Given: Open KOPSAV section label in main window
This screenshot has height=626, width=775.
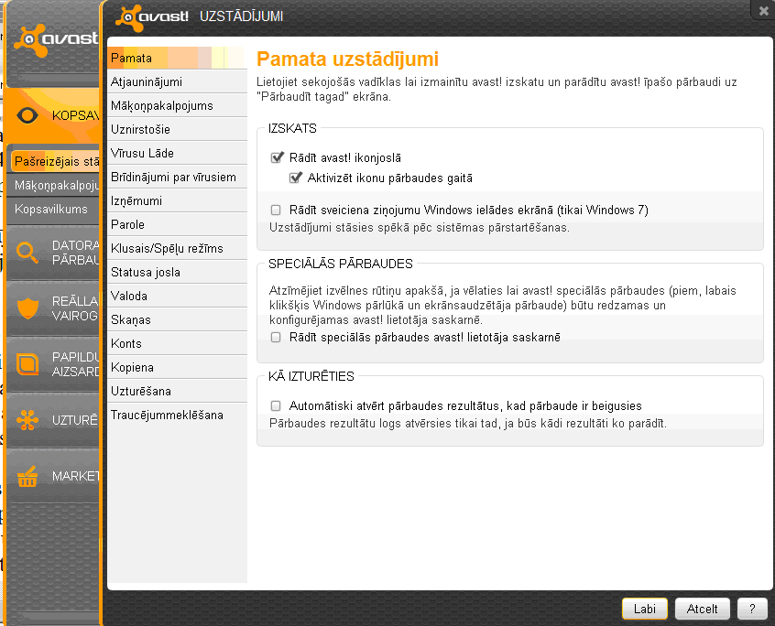Looking at the screenshot, I should click(75, 115).
